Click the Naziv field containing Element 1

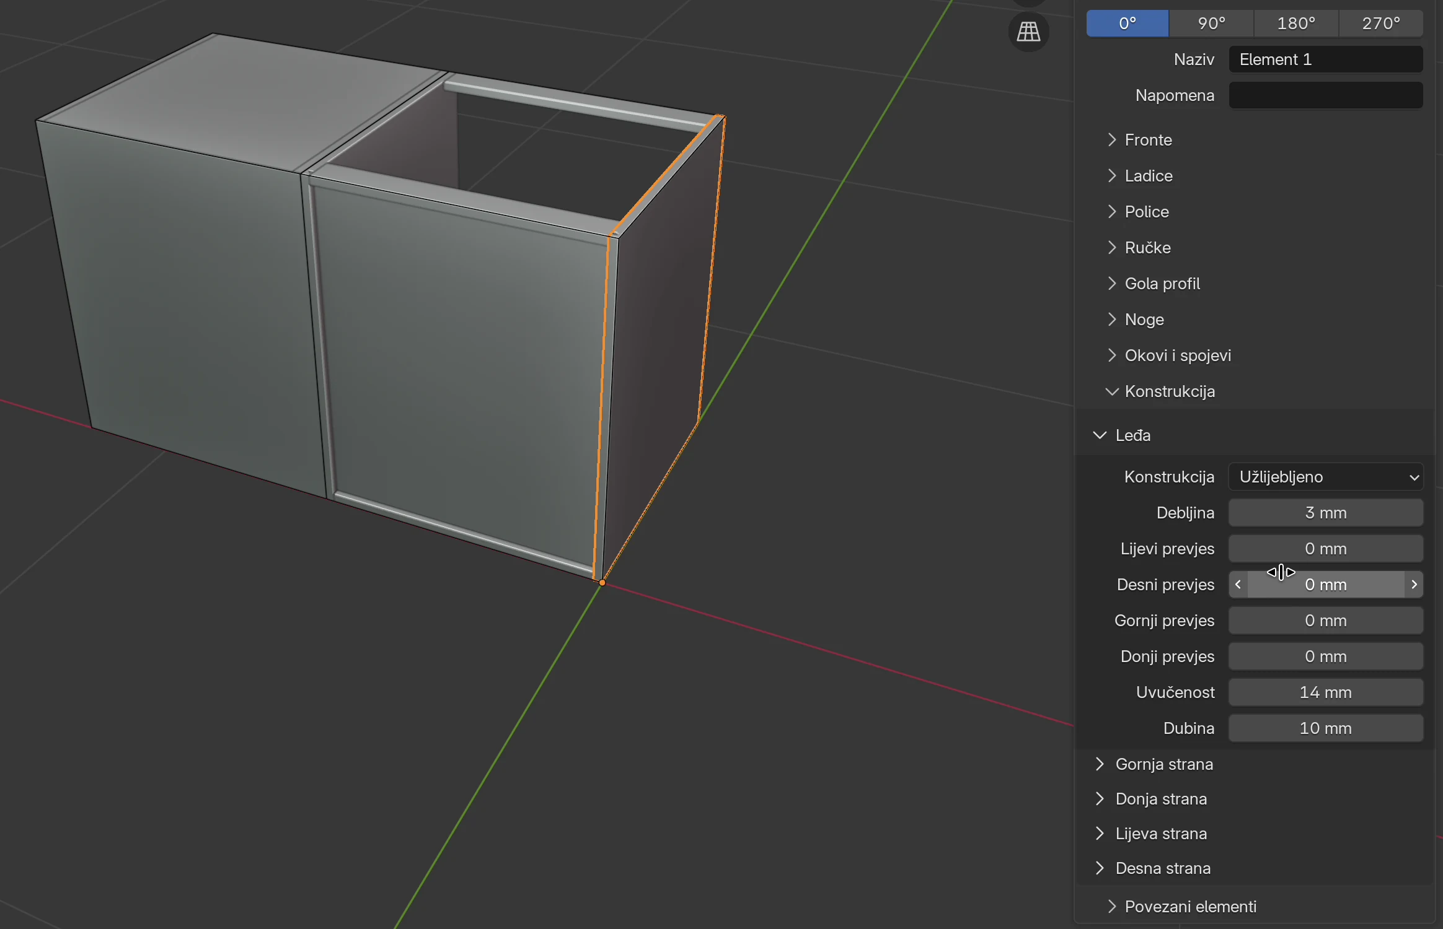pyautogui.click(x=1326, y=59)
